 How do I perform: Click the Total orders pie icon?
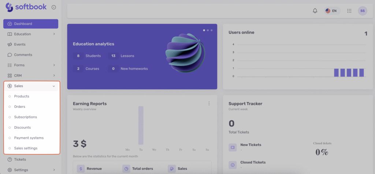[126, 169]
